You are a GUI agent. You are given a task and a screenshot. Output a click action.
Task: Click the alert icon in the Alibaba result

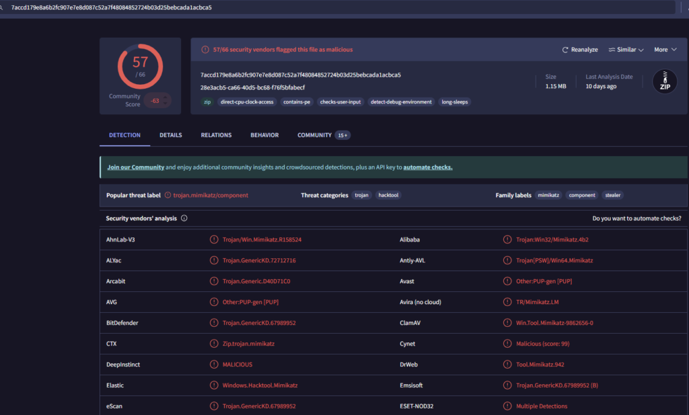click(507, 239)
